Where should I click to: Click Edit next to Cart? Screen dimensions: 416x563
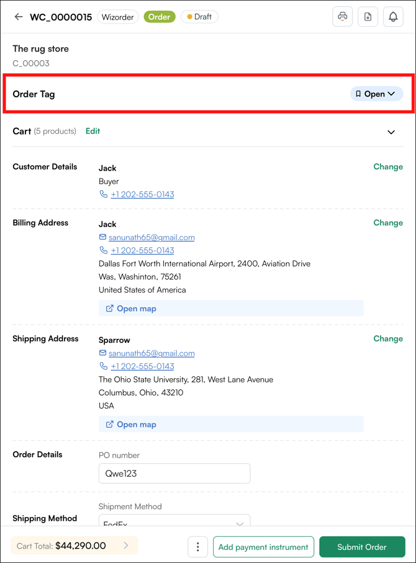pyautogui.click(x=93, y=131)
